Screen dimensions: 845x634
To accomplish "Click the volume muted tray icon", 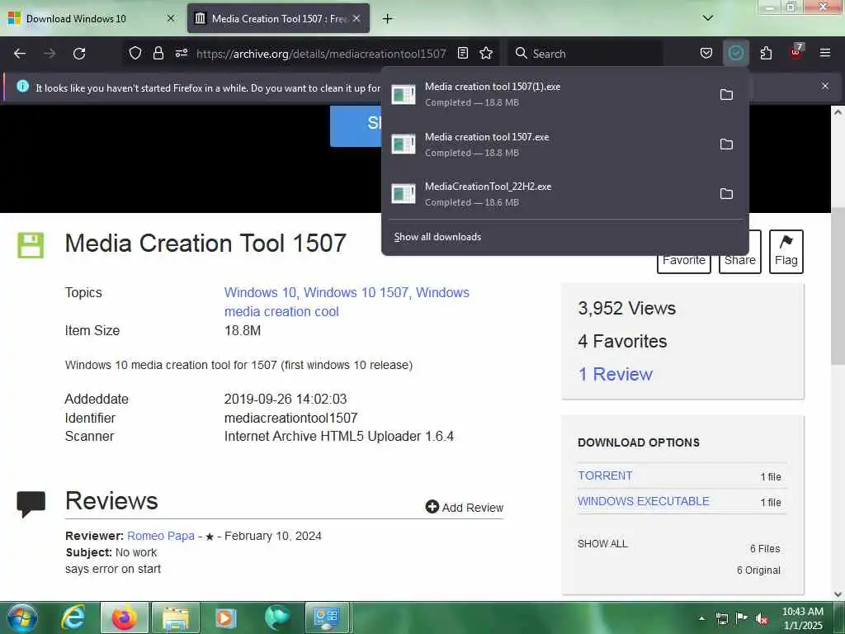I will (762, 619).
